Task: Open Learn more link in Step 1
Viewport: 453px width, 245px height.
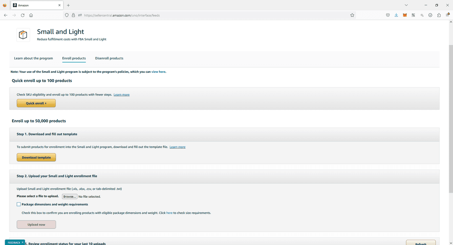Action: click(x=177, y=147)
